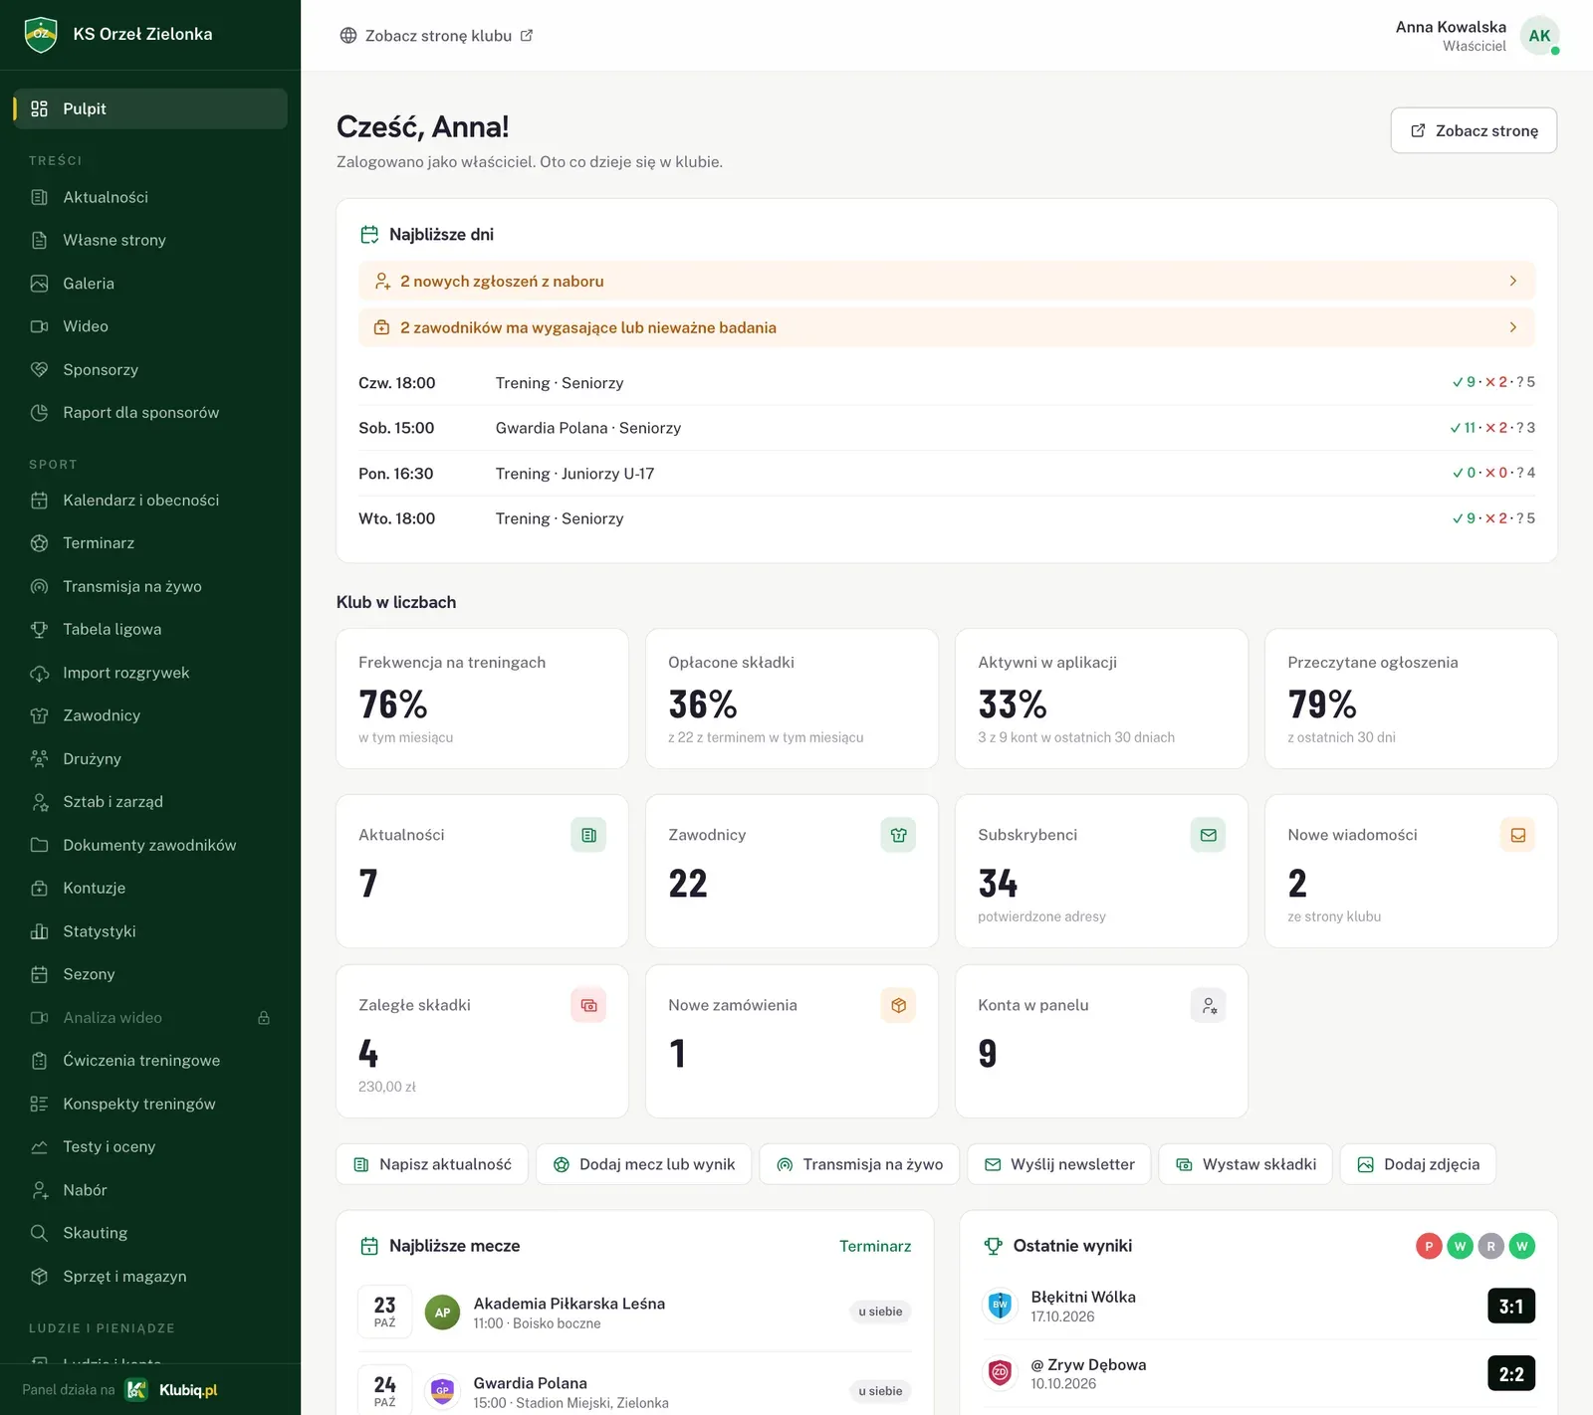This screenshot has height=1415, width=1593.
Task: Open the Akademia Piłkarska Leśna match
Action: 635,1312
